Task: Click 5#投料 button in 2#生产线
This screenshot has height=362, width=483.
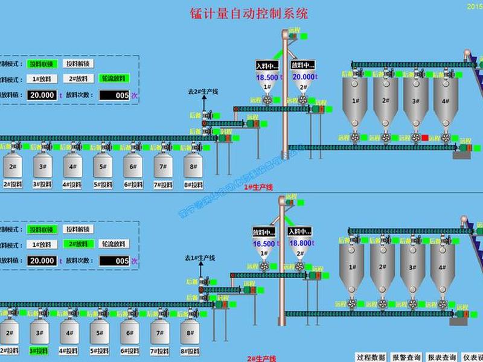Action: point(99,351)
